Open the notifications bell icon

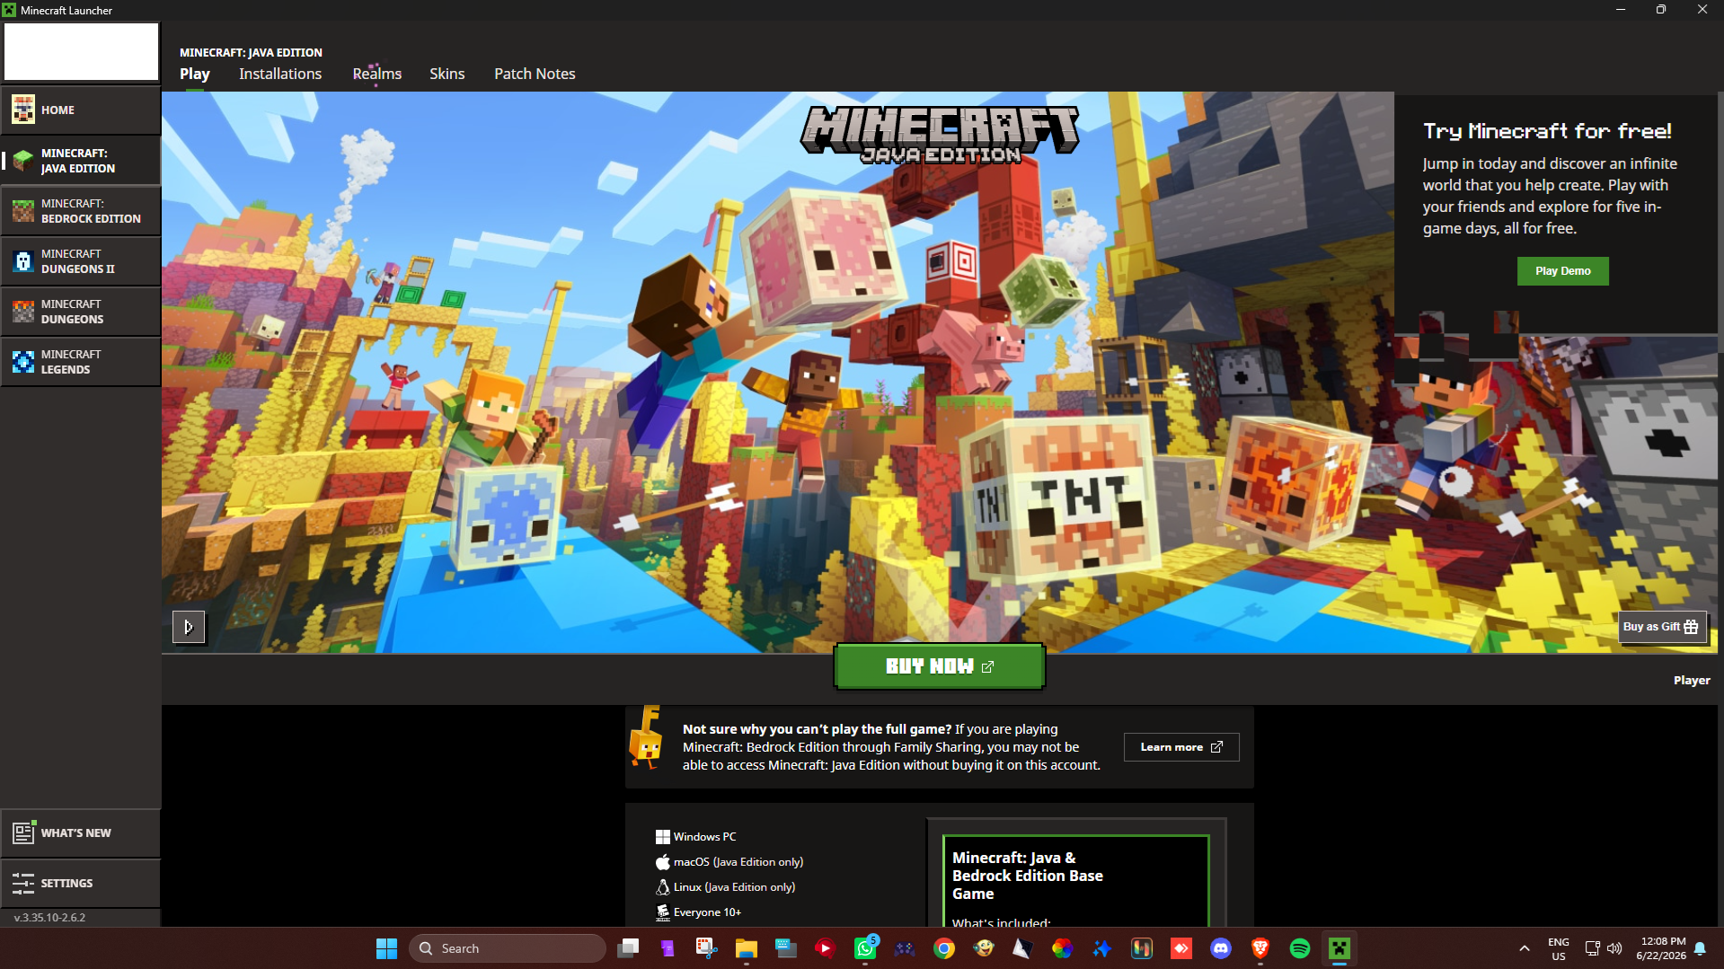click(1701, 948)
